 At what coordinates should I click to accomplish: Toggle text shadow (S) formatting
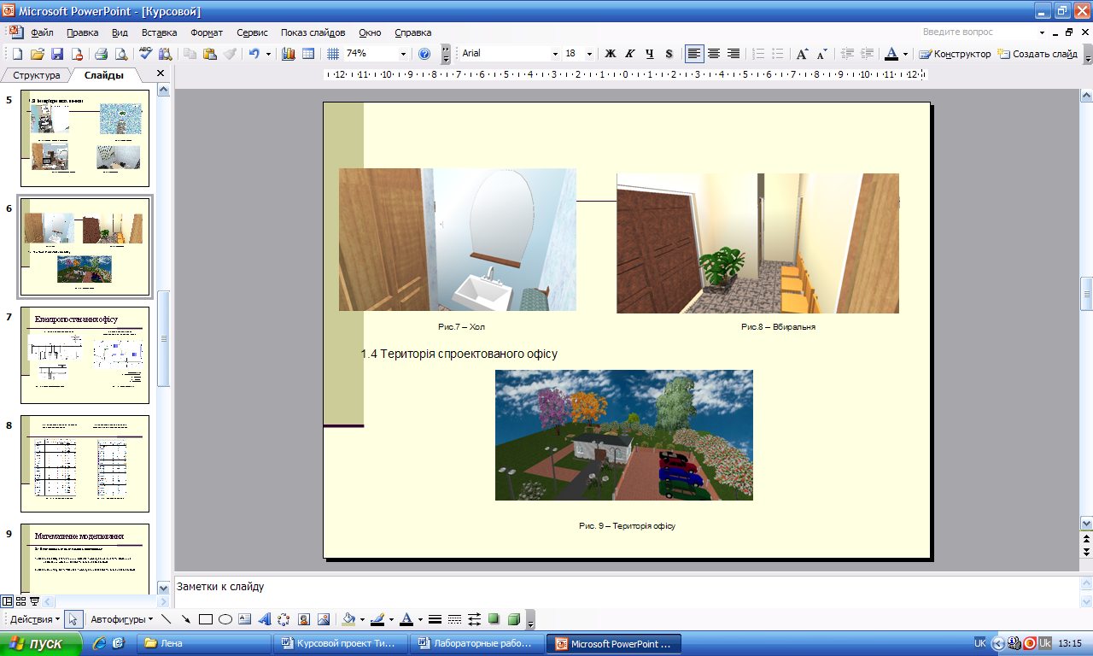click(669, 54)
